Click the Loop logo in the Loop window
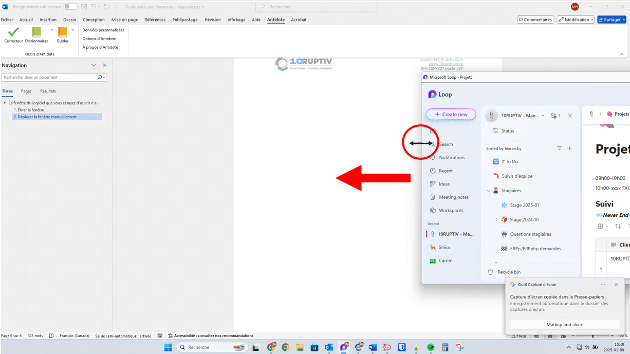The height and width of the screenshot is (354, 630). click(x=432, y=95)
